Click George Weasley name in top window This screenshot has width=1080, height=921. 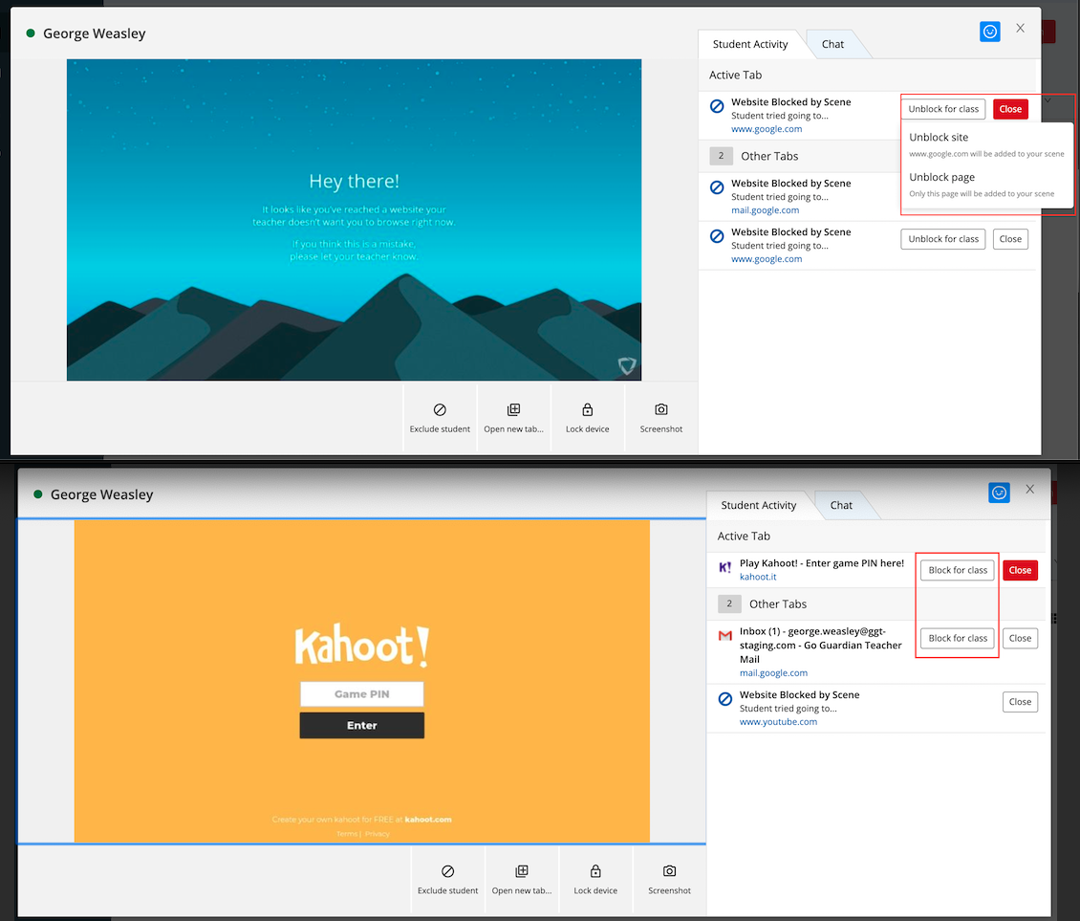click(x=95, y=33)
